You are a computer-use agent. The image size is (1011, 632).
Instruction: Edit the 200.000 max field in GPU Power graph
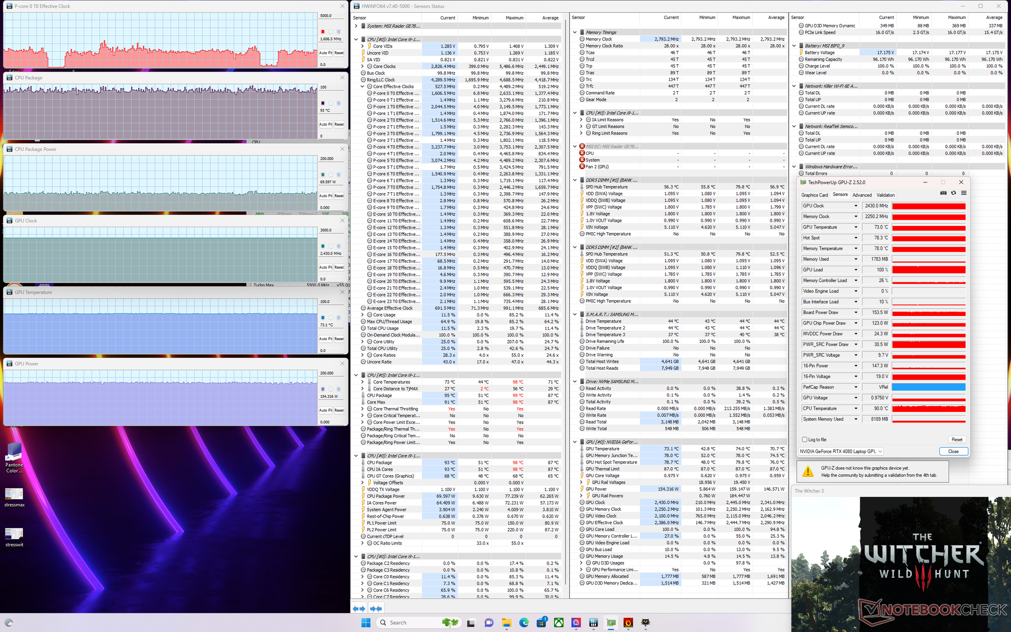coord(332,373)
